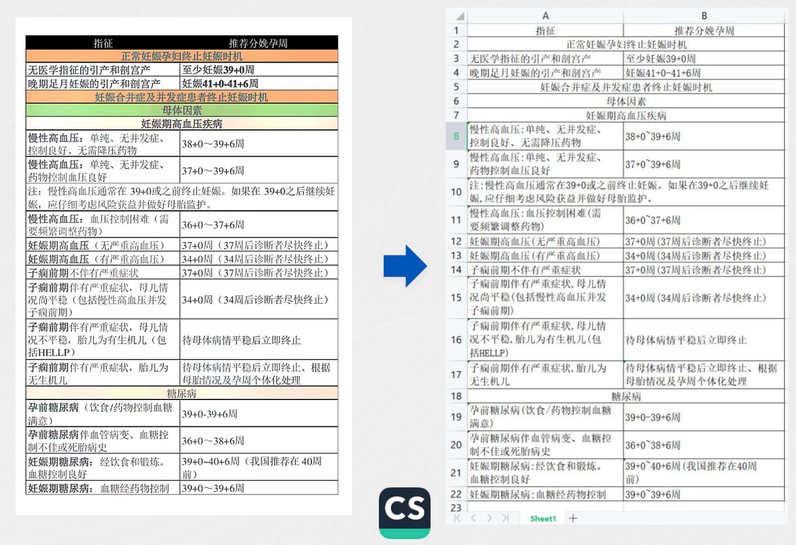Click spreadsheet cell A8 ending '无需降压药物'

coord(545,136)
